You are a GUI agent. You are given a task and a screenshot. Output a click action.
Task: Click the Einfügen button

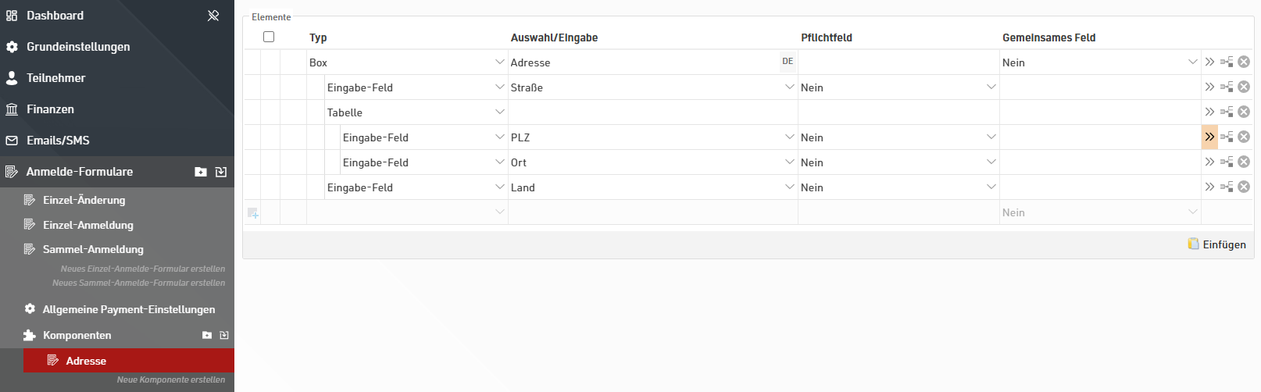pos(1216,244)
